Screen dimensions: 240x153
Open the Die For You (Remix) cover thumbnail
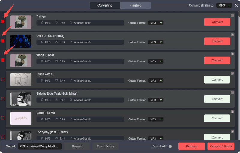[21, 41]
